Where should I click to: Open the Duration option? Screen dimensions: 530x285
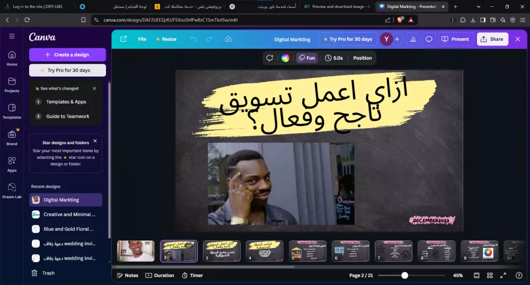click(160, 275)
